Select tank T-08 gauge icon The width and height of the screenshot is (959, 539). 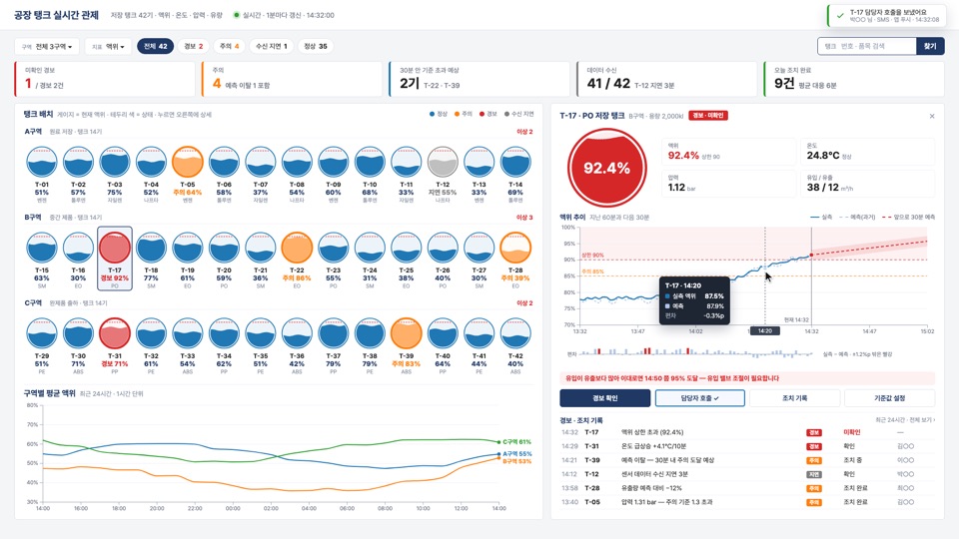point(297,162)
